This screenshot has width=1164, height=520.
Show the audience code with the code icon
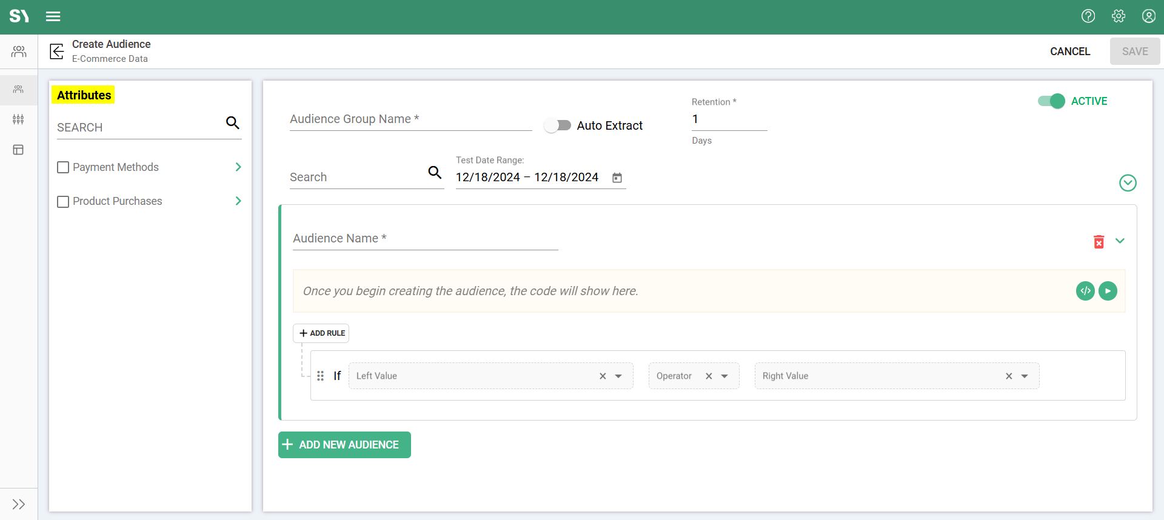(x=1085, y=291)
